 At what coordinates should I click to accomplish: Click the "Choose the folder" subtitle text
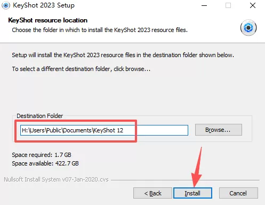[100, 30]
